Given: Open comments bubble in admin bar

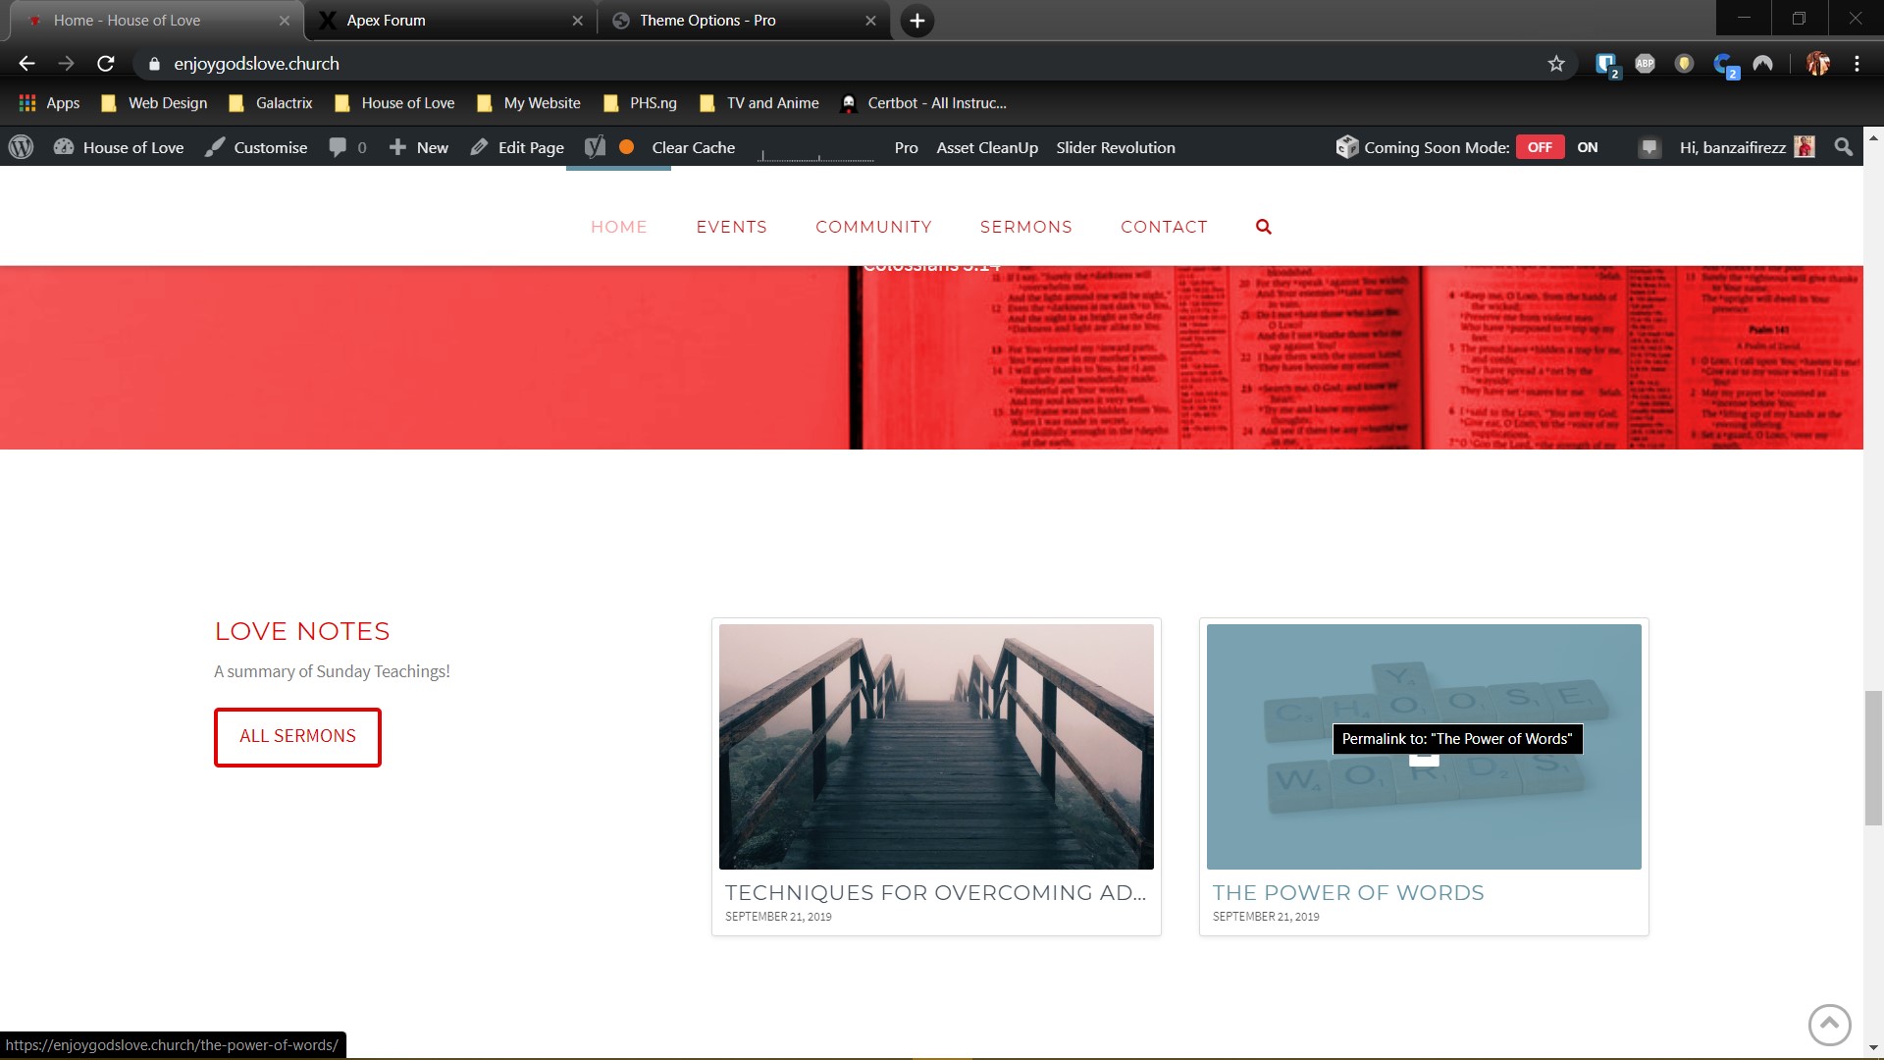Looking at the screenshot, I should (347, 147).
